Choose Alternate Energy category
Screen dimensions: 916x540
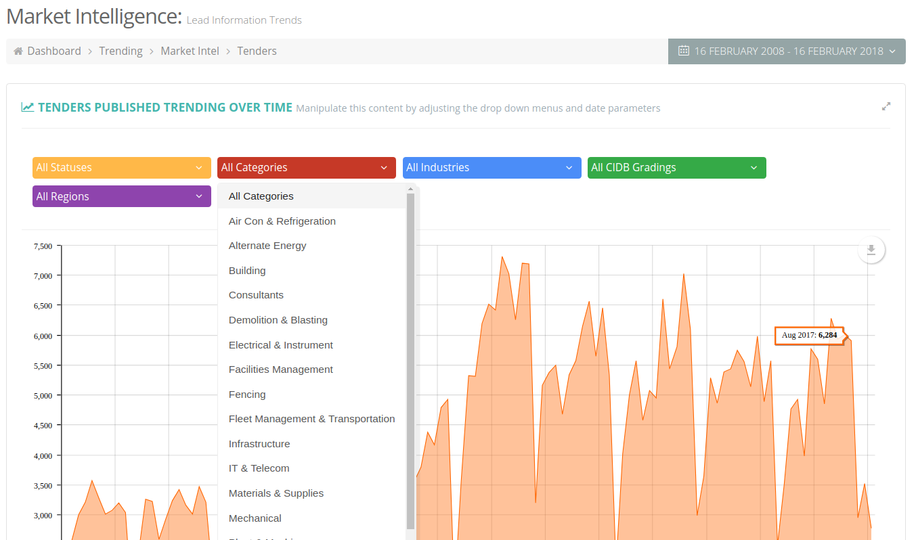[312, 246]
